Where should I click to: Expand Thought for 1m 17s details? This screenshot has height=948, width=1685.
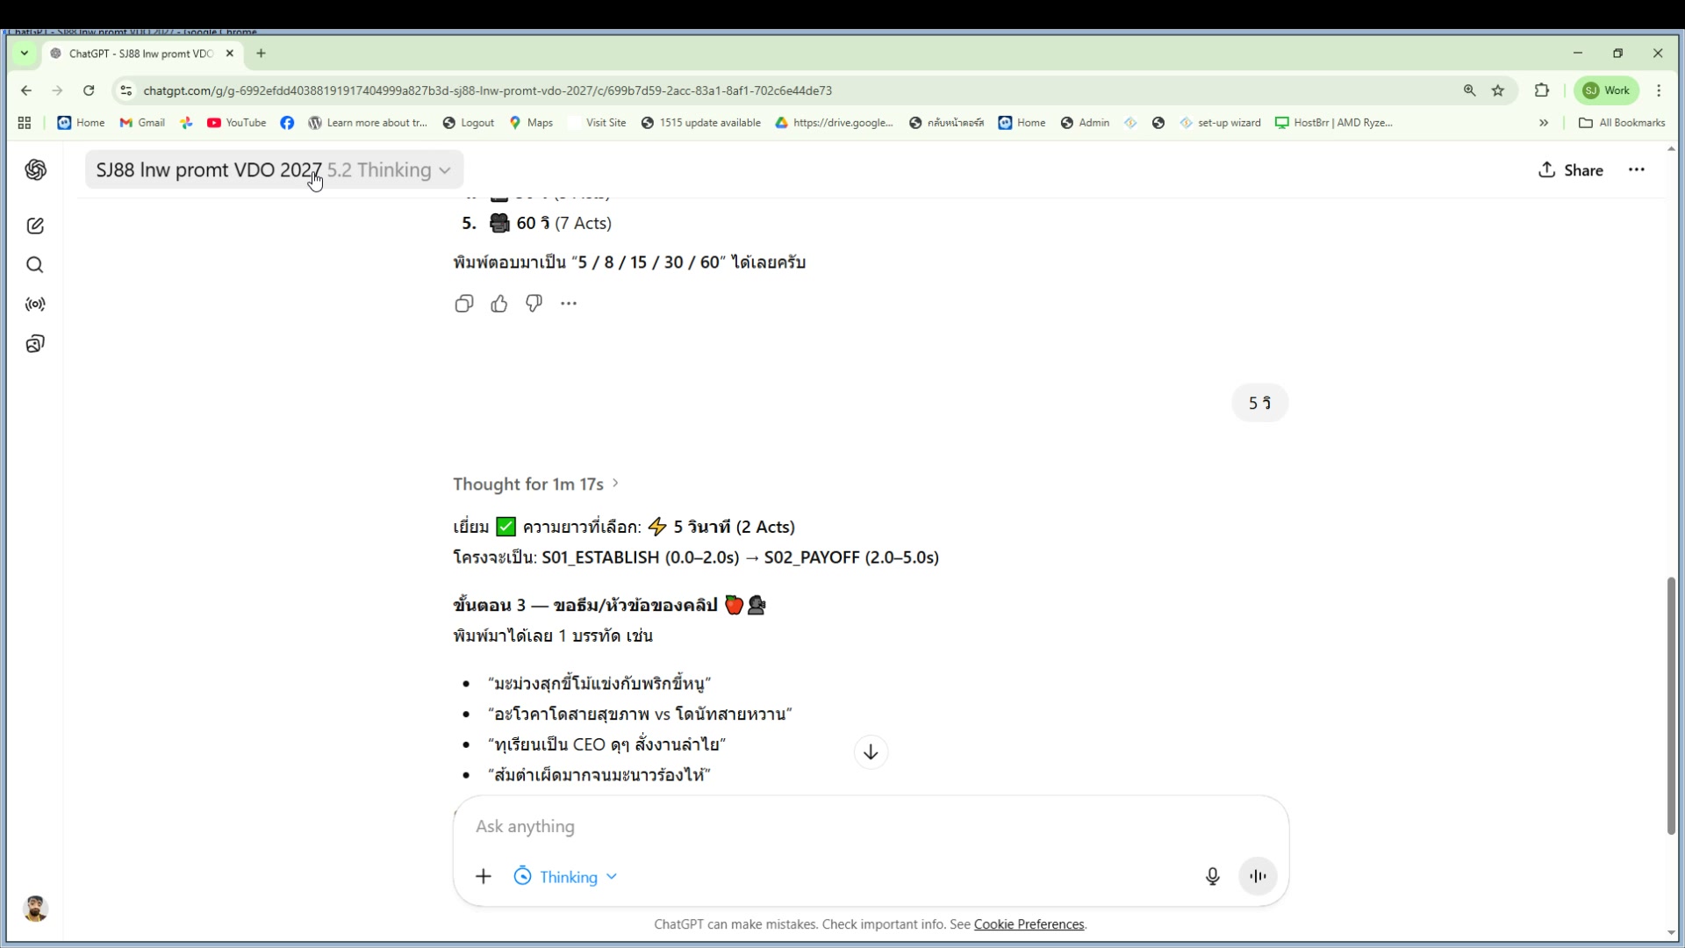point(535,485)
